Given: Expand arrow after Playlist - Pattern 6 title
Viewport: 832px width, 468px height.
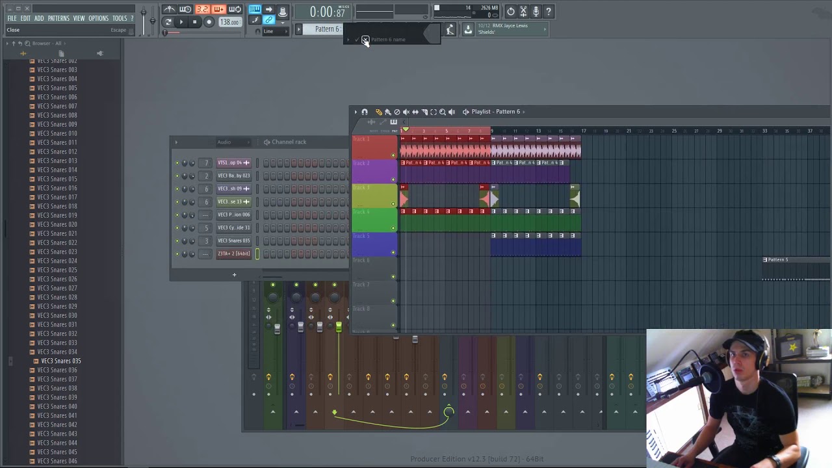Looking at the screenshot, I should click(524, 112).
